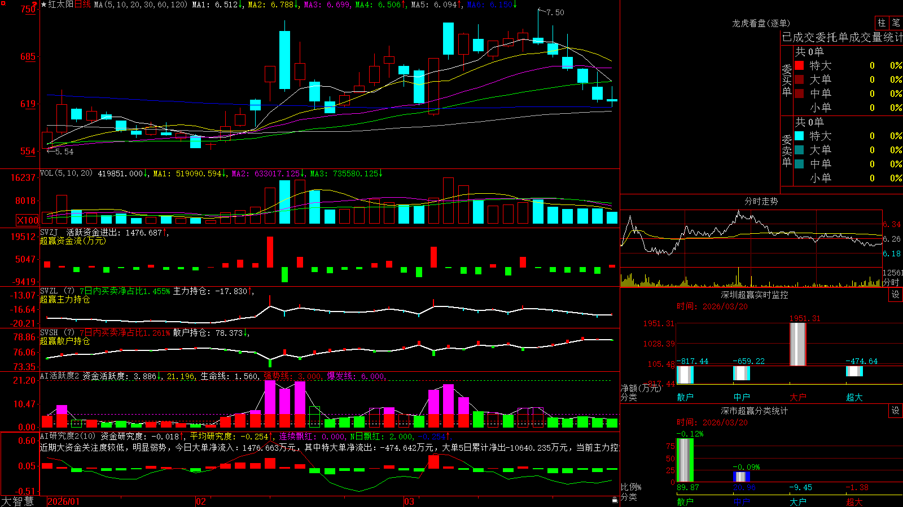Click the red 特大 buy order swatch
The width and height of the screenshot is (903, 507).
pyautogui.click(x=799, y=65)
